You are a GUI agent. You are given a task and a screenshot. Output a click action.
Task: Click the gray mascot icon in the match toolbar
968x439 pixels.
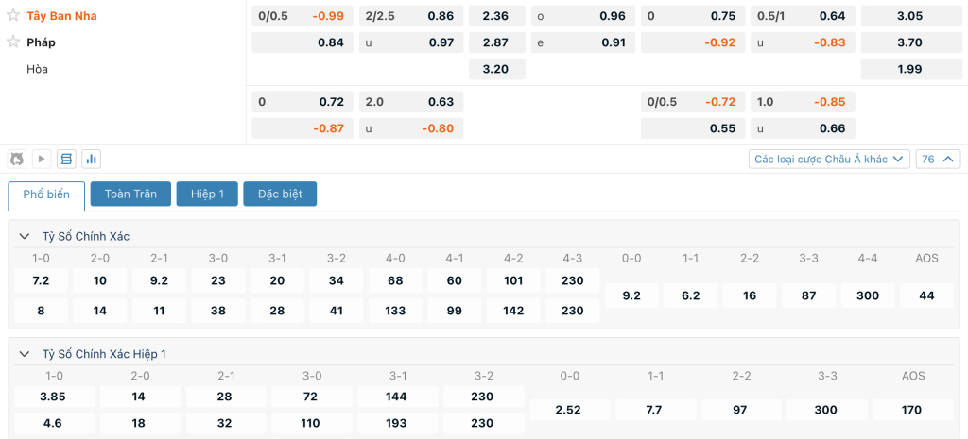coord(17,159)
